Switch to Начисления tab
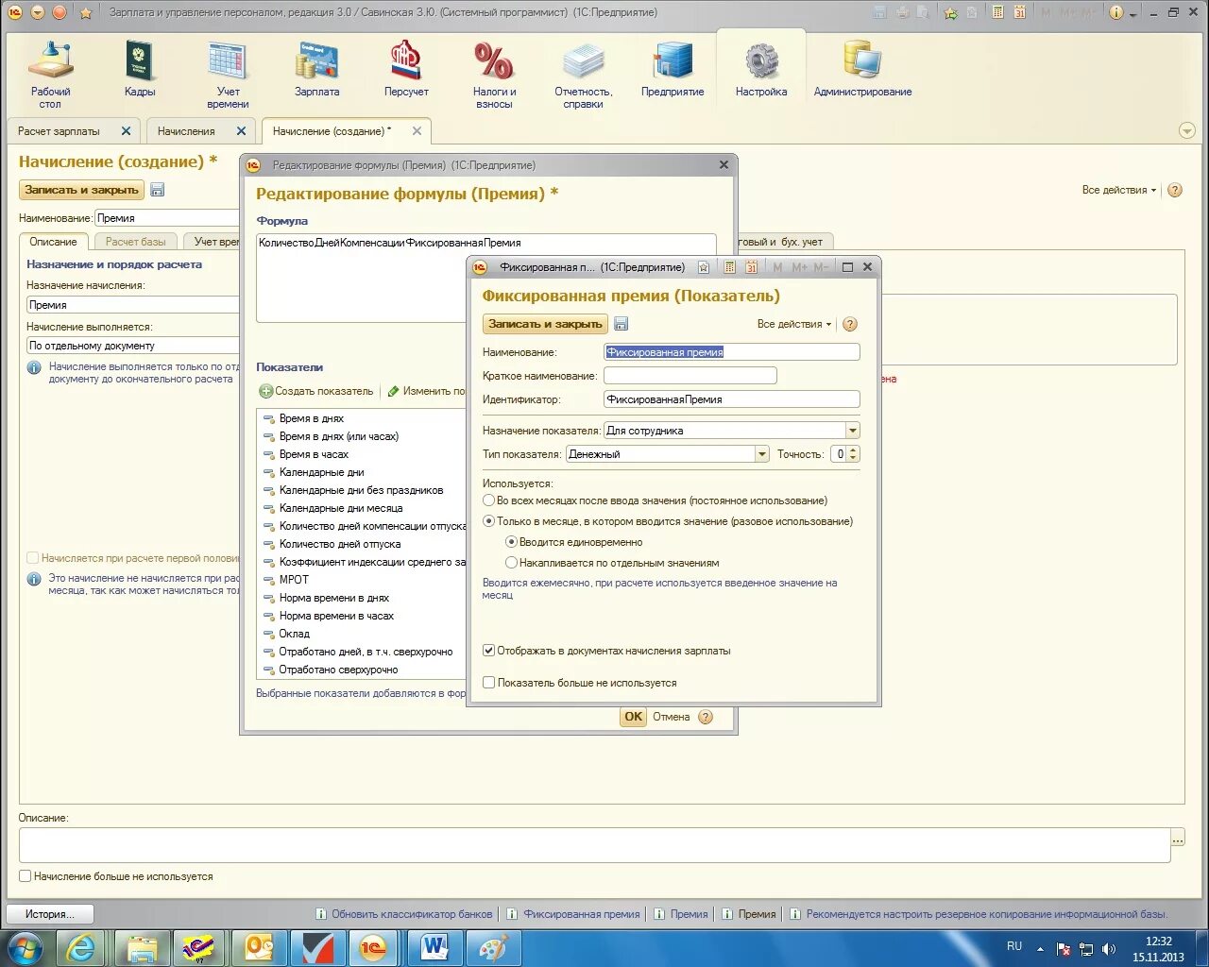Screen dimensions: 1209x967 click(186, 131)
